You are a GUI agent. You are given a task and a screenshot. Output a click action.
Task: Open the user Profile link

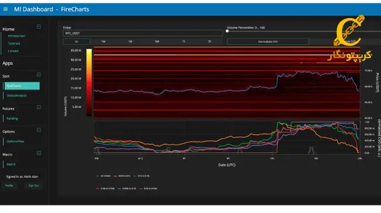coord(9,186)
